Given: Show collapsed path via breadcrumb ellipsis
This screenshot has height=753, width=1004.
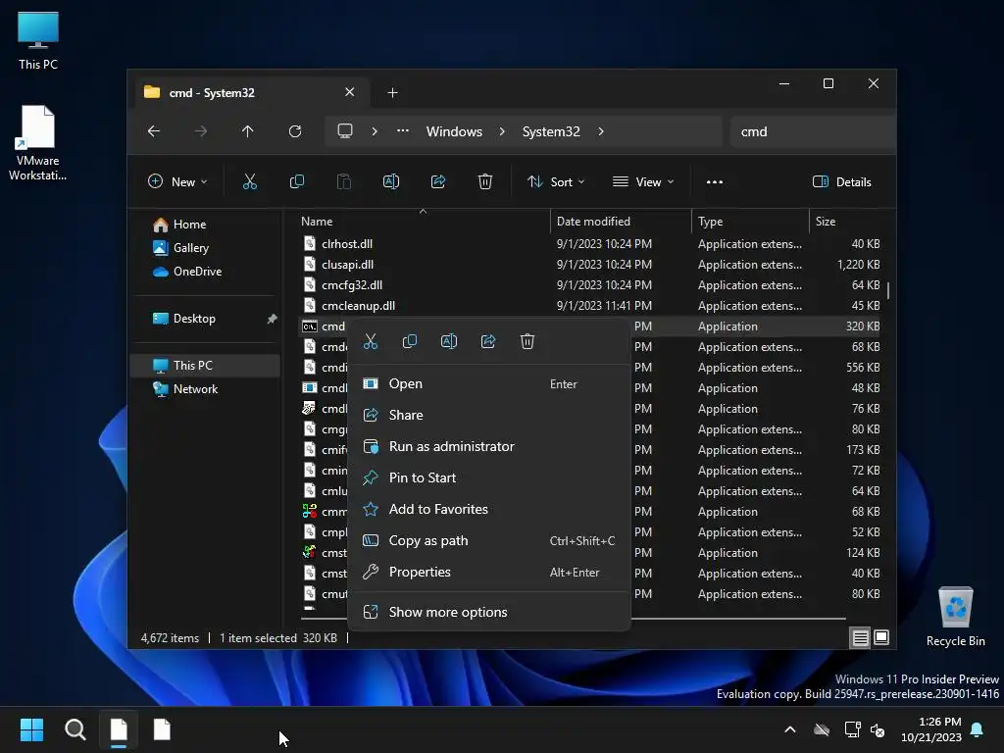Looking at the screenshot, I should click(403, 131).
